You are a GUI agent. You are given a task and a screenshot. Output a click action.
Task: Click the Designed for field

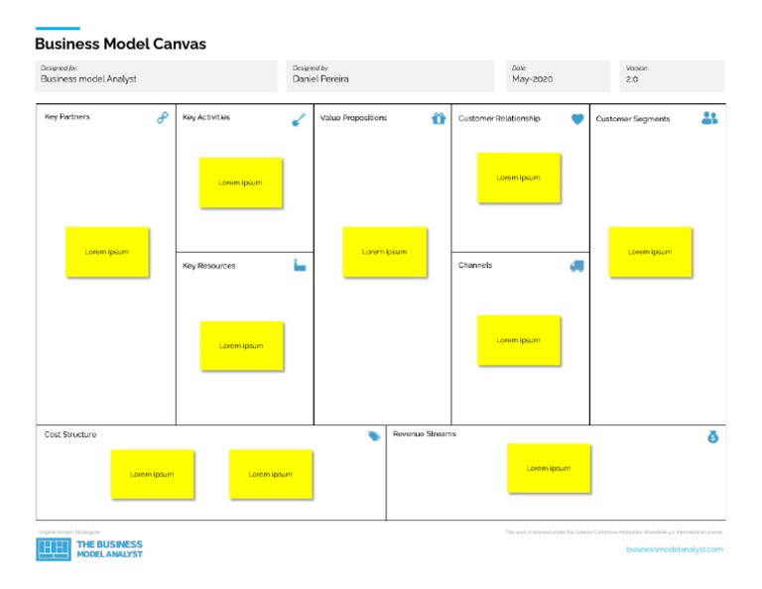click(156, 75)
